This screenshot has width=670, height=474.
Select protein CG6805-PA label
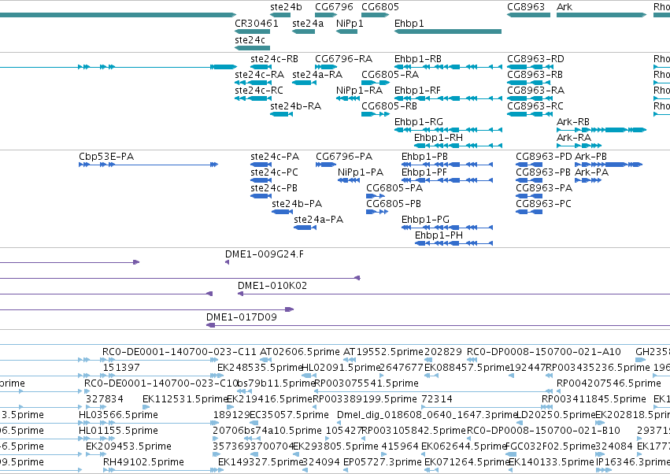click(x=394, y=188)
